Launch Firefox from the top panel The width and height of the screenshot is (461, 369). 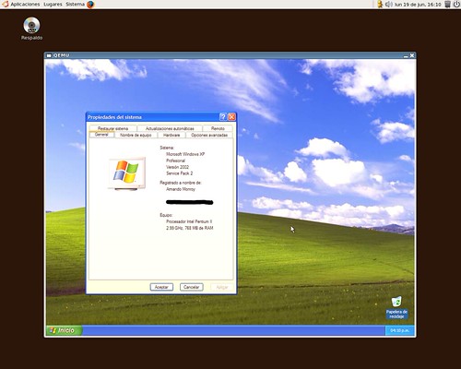coord(90,5)
